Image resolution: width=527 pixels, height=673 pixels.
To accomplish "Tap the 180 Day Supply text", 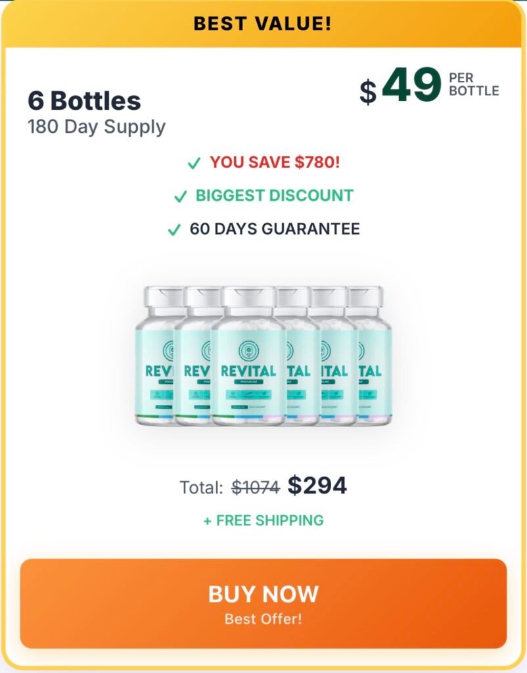I will pyautogui.click(x=97, y=126).
